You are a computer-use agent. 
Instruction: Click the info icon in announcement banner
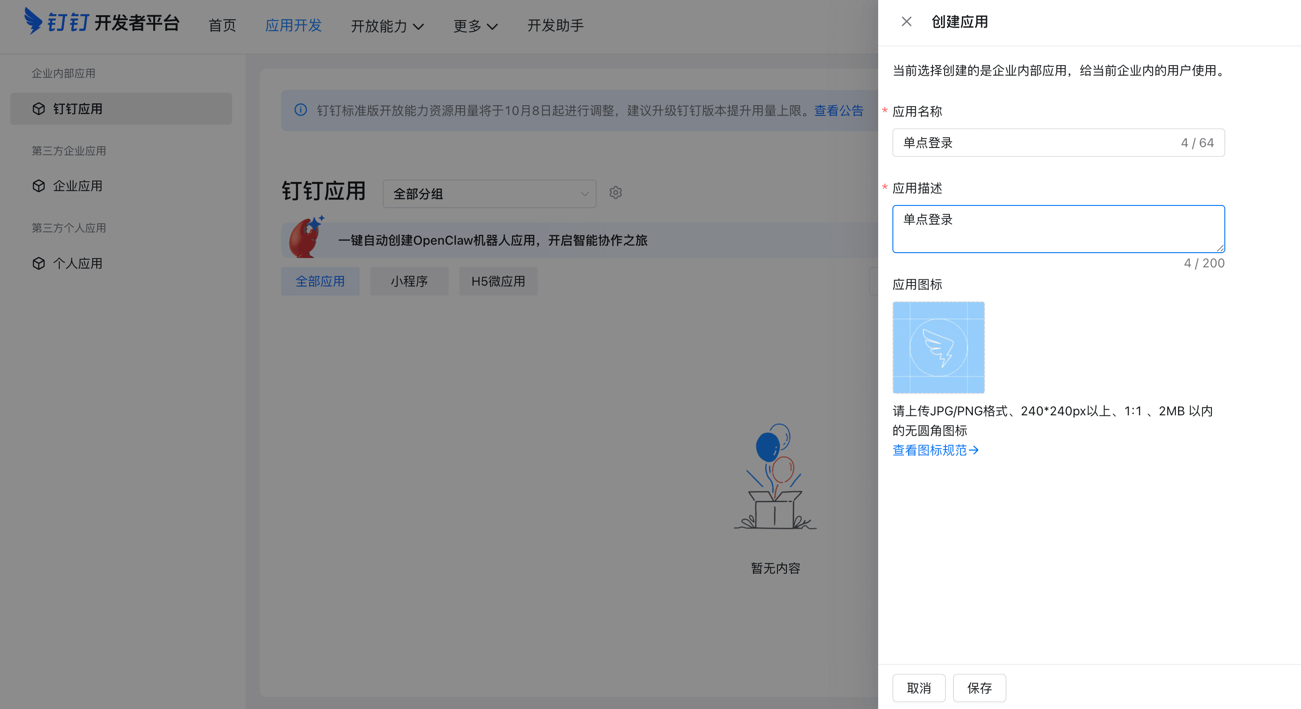pyautogui.click(x=300, y=110)
